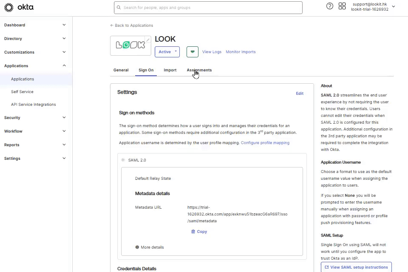Switch to the General tab
This screenshot has width=408, height=272.
(x=121, y=70)
